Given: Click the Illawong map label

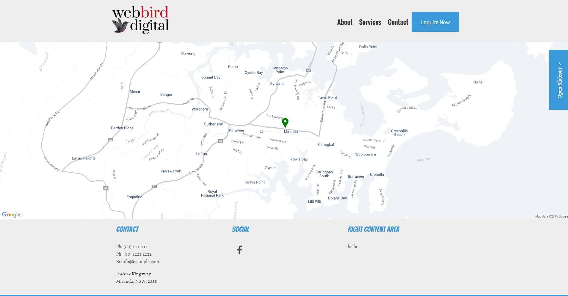Looking at the screenshot, I should point(188,53).
